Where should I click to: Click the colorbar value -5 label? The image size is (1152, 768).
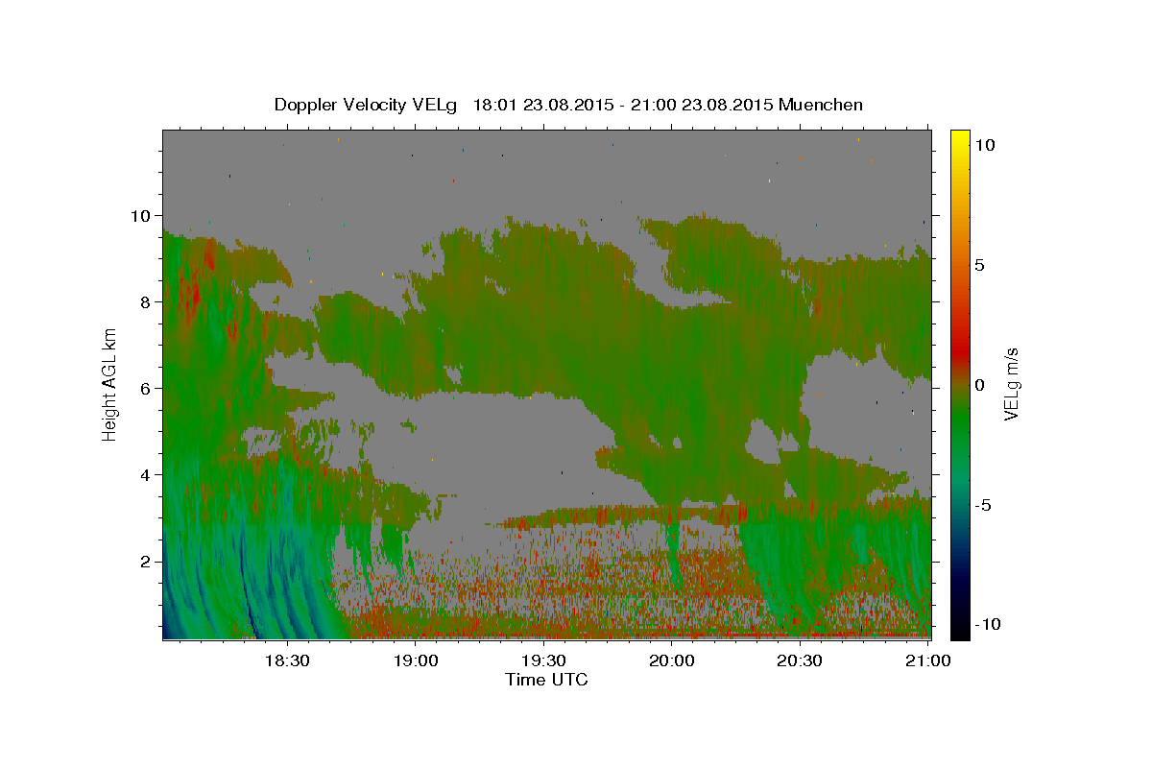(983, 504)
